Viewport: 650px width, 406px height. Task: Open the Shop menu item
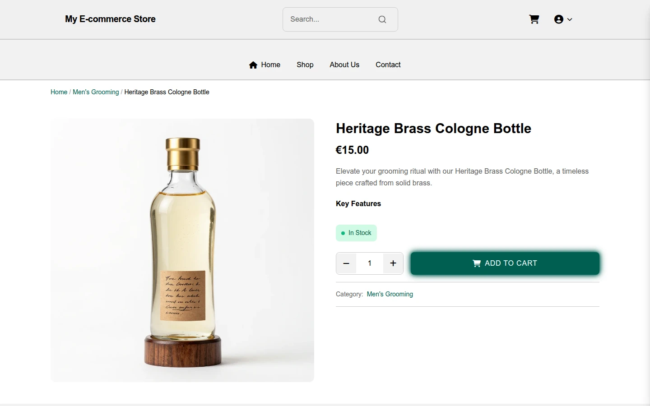click(x=305, y=65)
